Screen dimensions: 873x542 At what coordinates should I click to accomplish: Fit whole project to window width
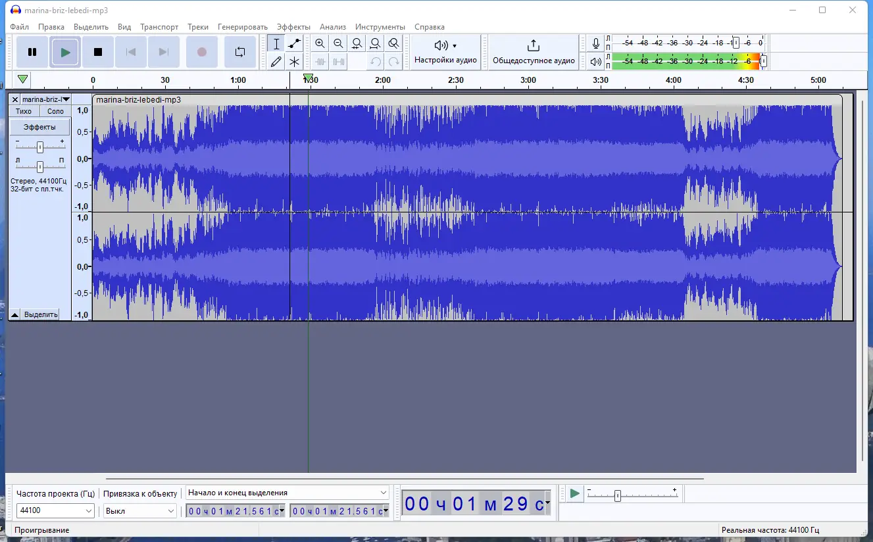[x=375, y=44]
